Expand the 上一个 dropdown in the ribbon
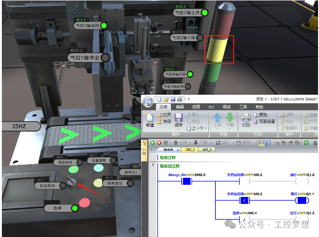 click(206, 128)
